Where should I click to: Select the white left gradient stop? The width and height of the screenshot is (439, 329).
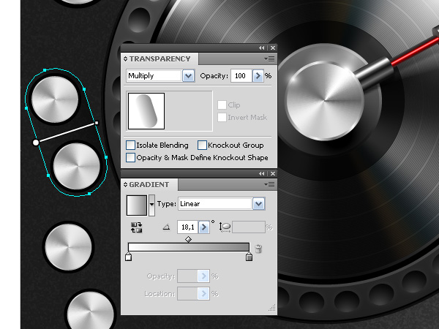pos(128,257)
